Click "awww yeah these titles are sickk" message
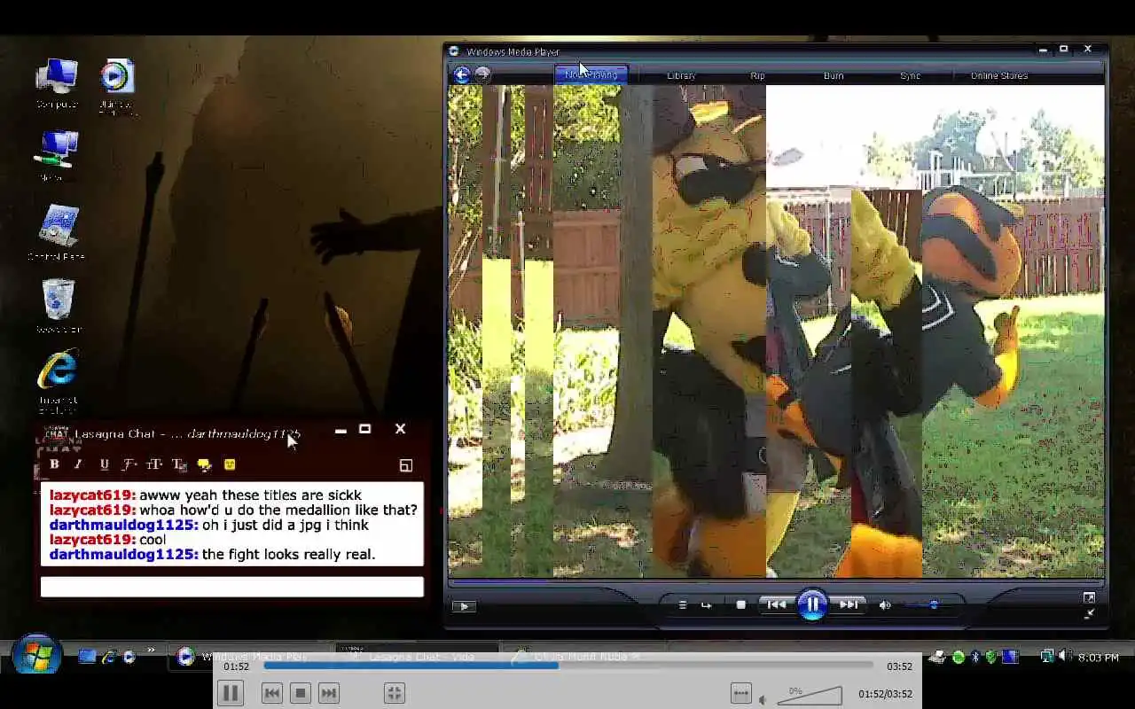This screenshot has height=709, width=1135. (x=251, y=495)
